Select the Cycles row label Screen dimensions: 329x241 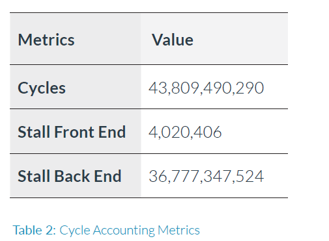click(x=42, y=88)
